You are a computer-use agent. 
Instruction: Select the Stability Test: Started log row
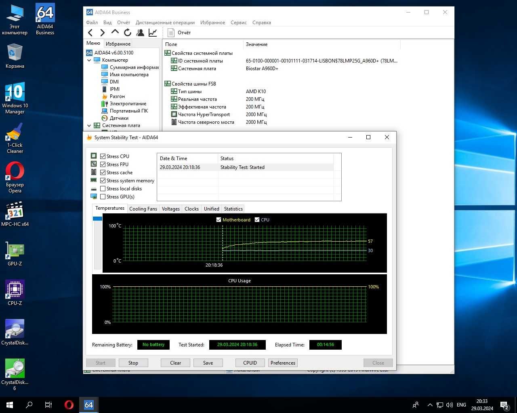(x=246, y=167)
